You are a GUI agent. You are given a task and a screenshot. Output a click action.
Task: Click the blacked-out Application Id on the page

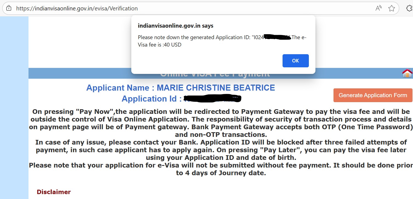click(x=212, y=98)
